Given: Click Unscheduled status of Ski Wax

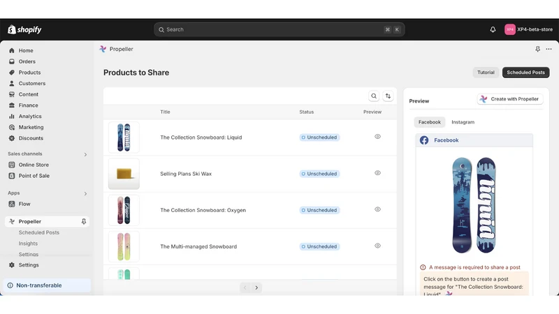Looking at the screenshot, I should 319,174.
